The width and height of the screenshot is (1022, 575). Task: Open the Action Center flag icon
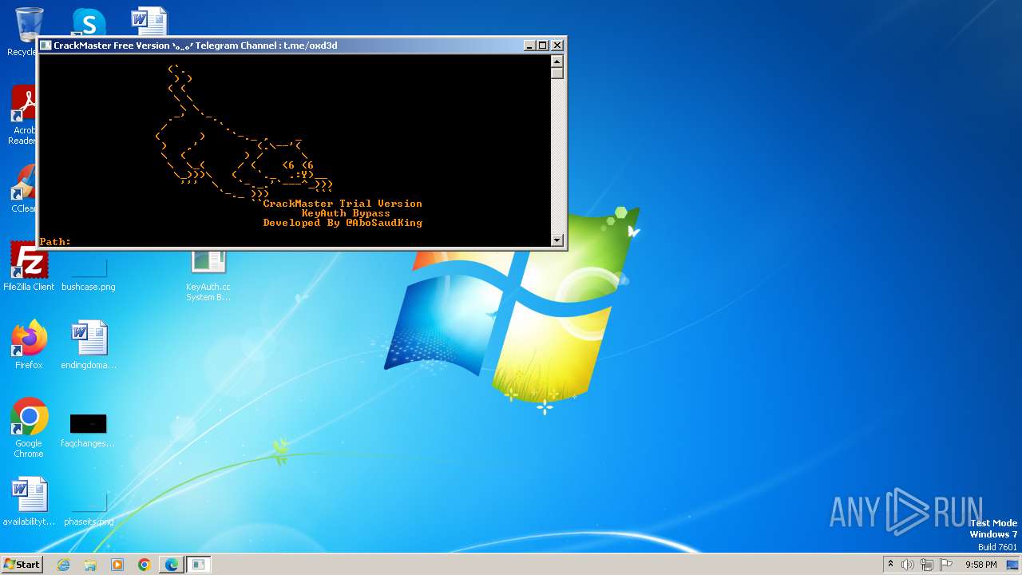946,565
